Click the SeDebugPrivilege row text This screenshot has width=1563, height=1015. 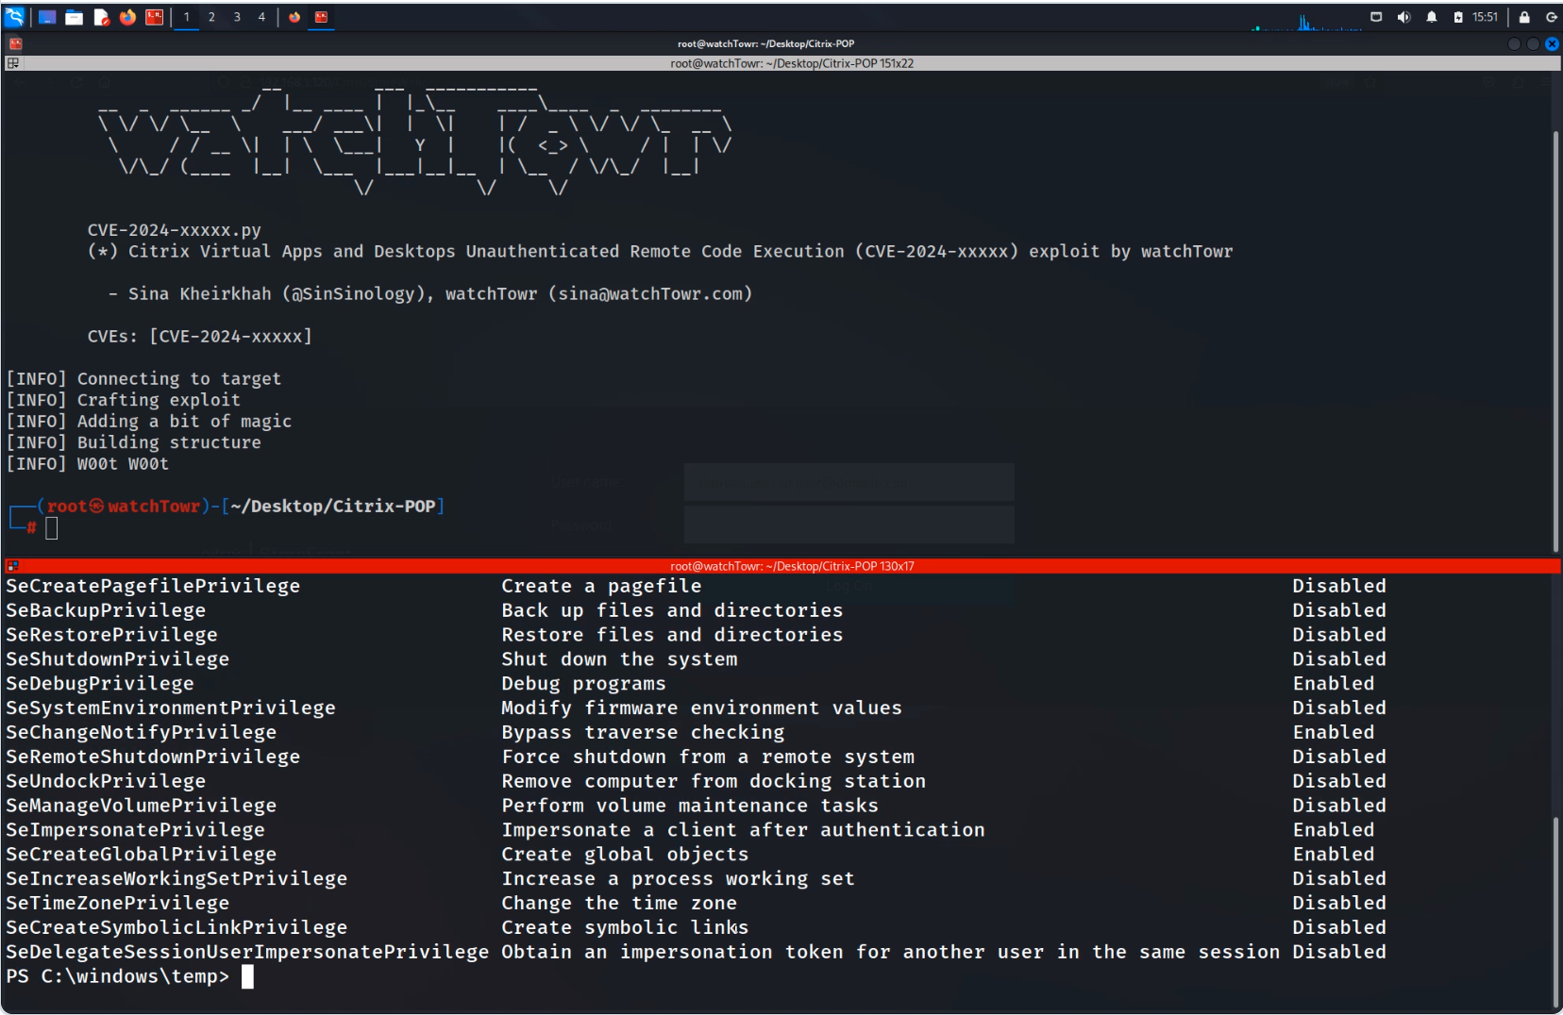pos(100,683)
